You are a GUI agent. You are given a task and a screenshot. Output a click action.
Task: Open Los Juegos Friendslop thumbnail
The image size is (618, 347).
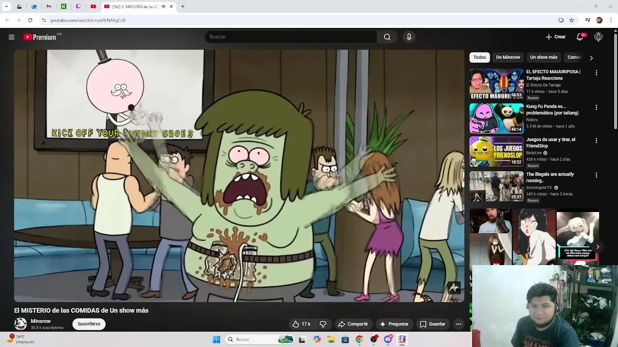coord(496,152)
